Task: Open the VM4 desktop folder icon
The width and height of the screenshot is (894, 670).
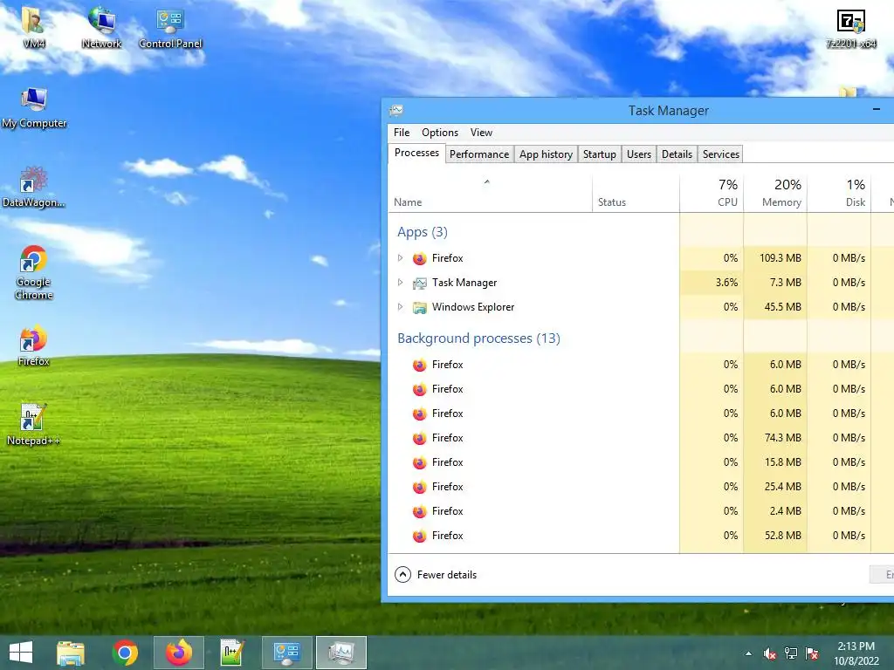Action: pyautogui.click(x=34, y=26)
